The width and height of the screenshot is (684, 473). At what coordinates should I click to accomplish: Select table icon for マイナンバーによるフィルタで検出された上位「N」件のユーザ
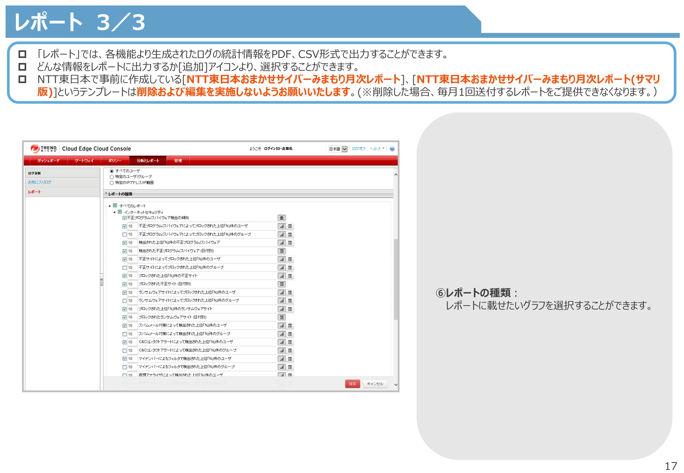click(290, 359)
